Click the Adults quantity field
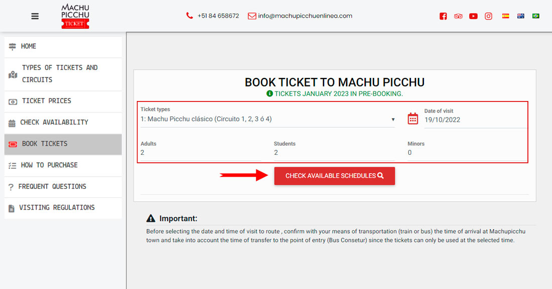The image size is (552, 289). (x=201, y=153)
